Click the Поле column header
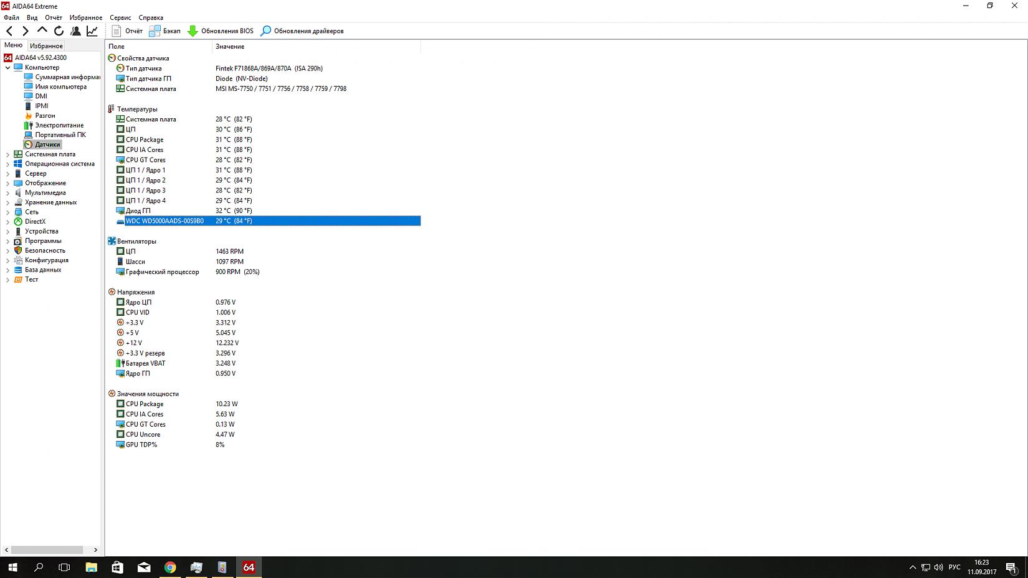Image resolution: width=1028 pixels, height=578 pixels. tap(159, 46)
